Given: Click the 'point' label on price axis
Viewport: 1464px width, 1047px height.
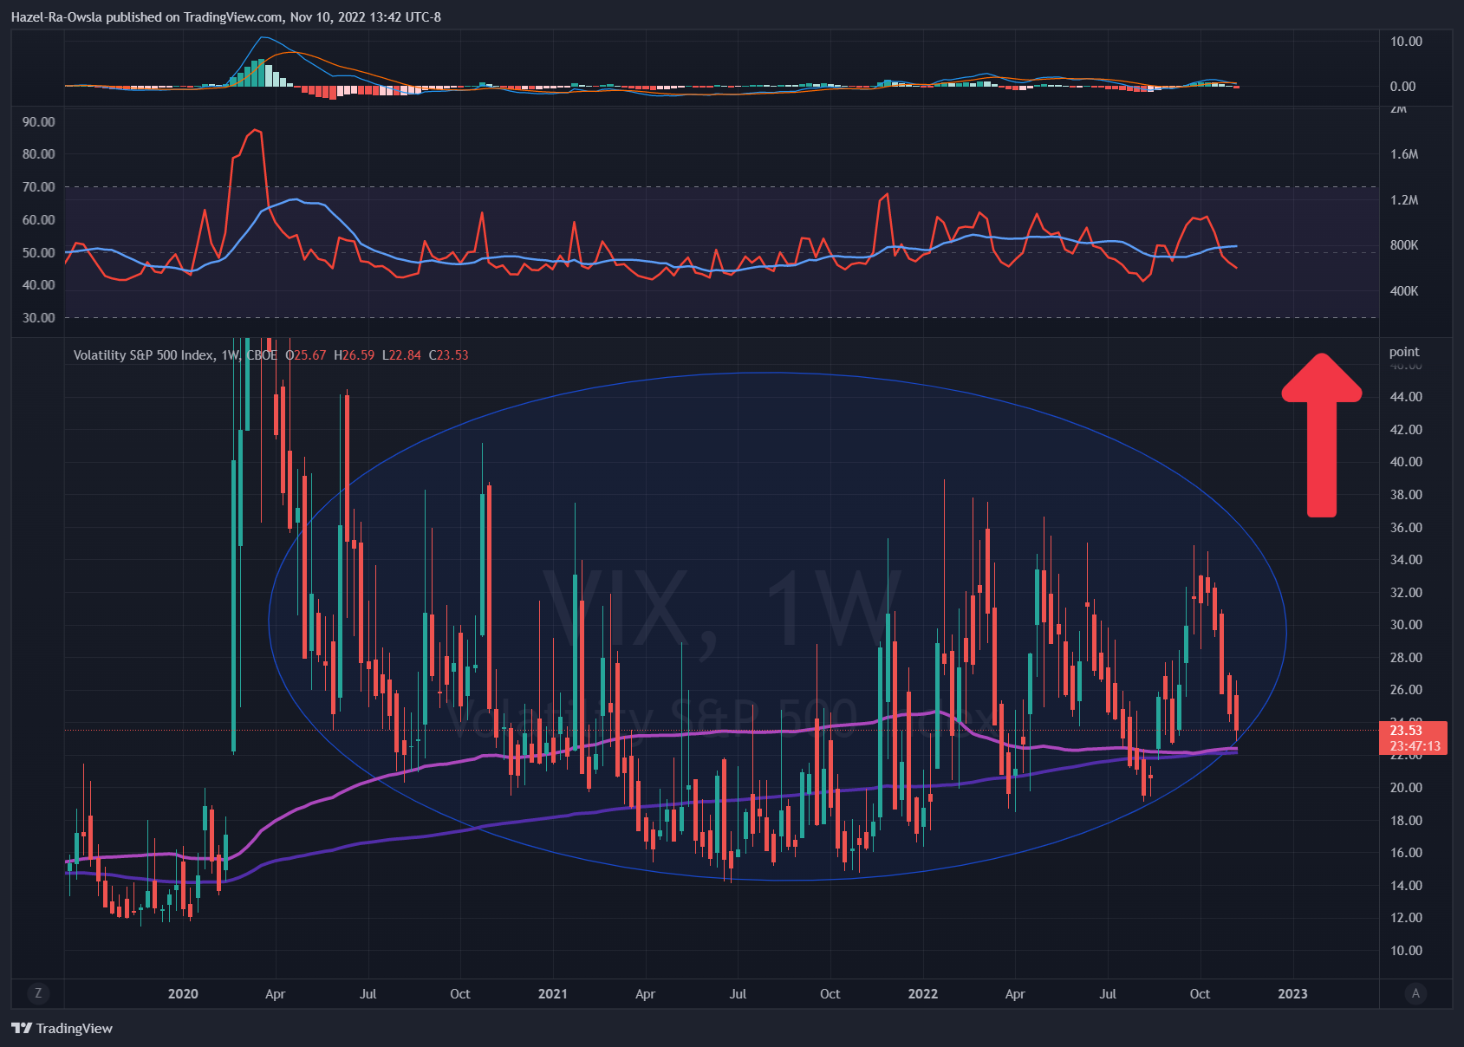Looking at the screenshot, I should click(x=1404, y=352).
